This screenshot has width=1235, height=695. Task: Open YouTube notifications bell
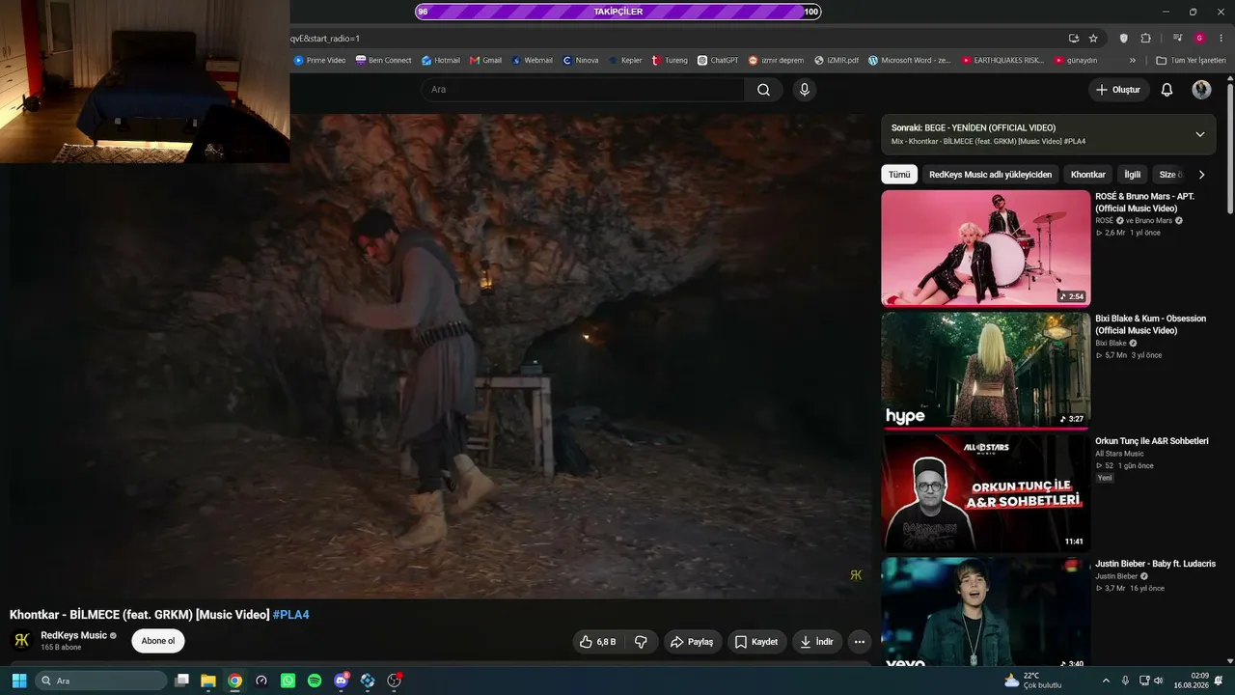(x=1166, y=90)
